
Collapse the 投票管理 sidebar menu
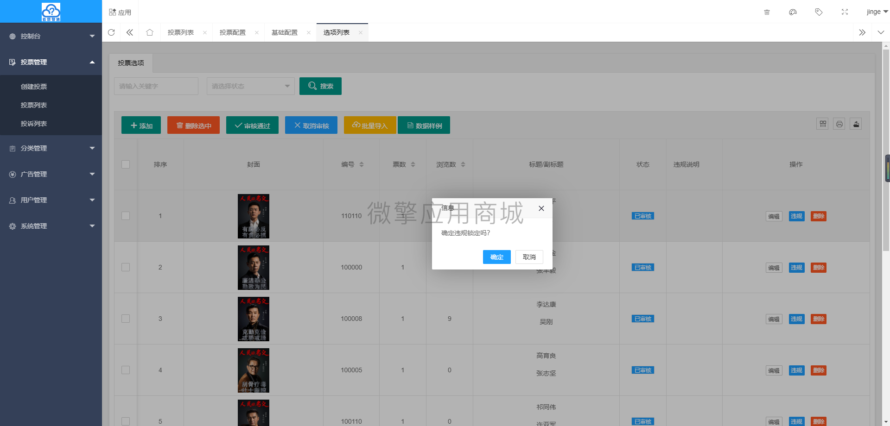click(51, 62)
